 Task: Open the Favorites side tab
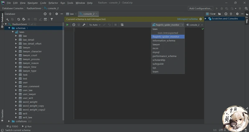pos(2,116)
